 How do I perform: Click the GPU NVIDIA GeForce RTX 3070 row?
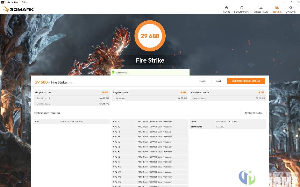coord(72,122)
